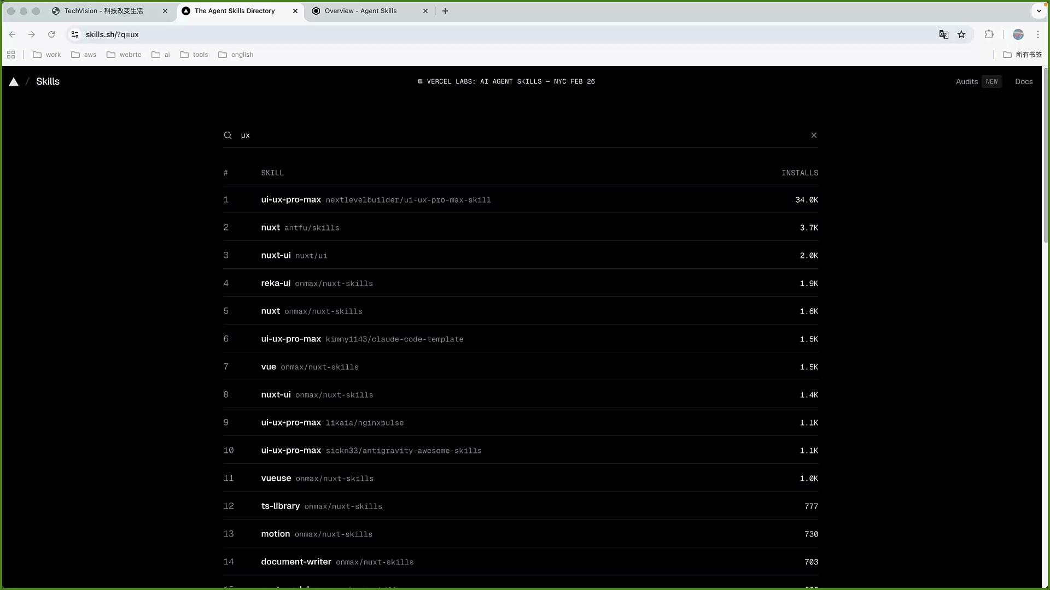
Task: Click the Skills header link
Action: [48, 82]
